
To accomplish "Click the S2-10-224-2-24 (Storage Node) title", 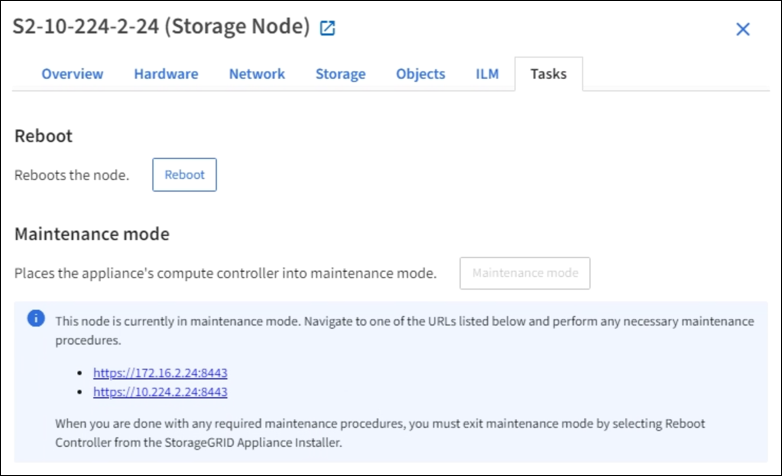I will [161, 27].
